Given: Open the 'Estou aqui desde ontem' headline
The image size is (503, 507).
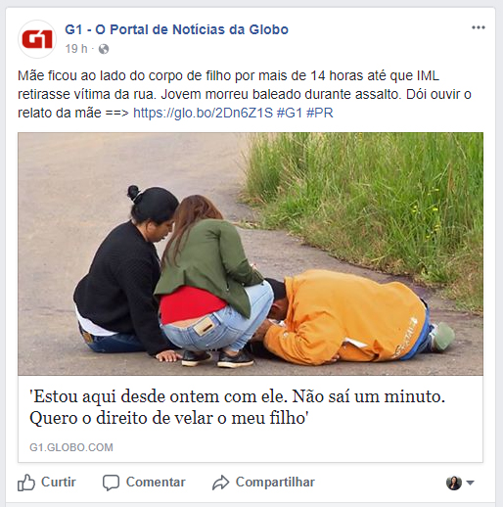Looking at the screenshot, I should pyautogui.click(x=237, y=407).
